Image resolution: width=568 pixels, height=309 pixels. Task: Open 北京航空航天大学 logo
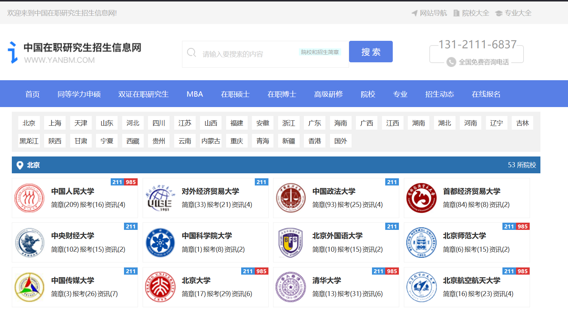[x=421, y=287]
